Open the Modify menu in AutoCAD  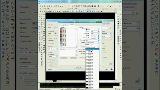coord(77,4)
